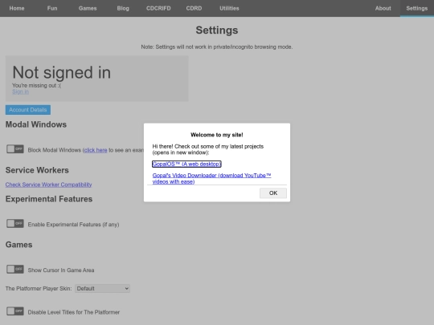Click the 'Not signed in' heading
The height and width of the screenshot is (325, 434).
(61, 72)
